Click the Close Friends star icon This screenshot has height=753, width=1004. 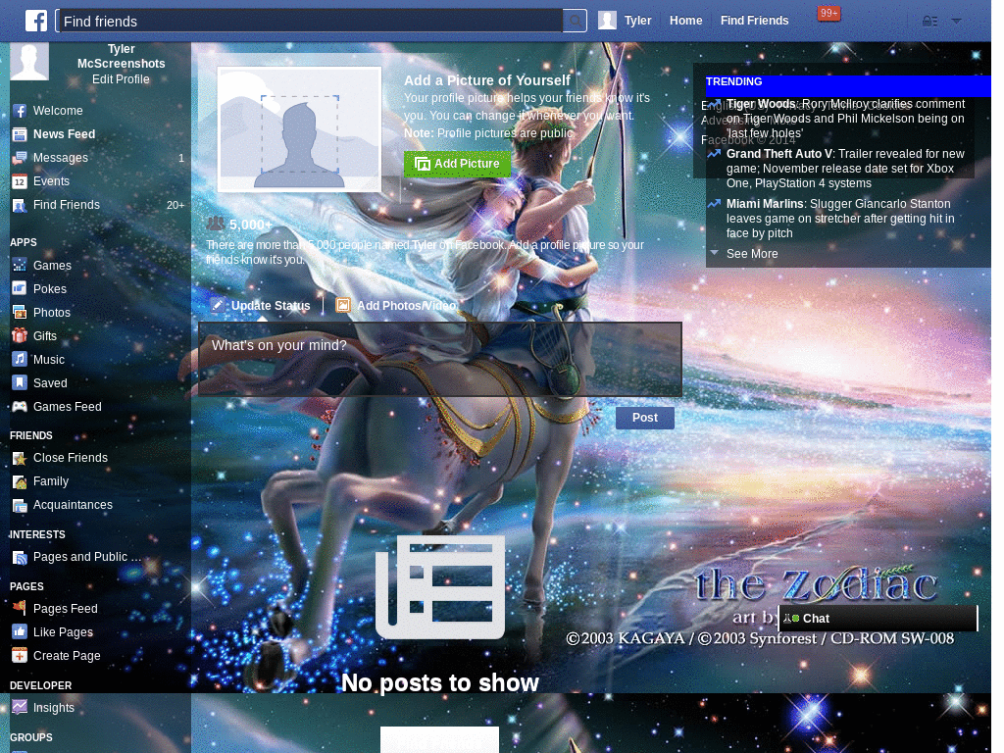(x=20, y=458)
